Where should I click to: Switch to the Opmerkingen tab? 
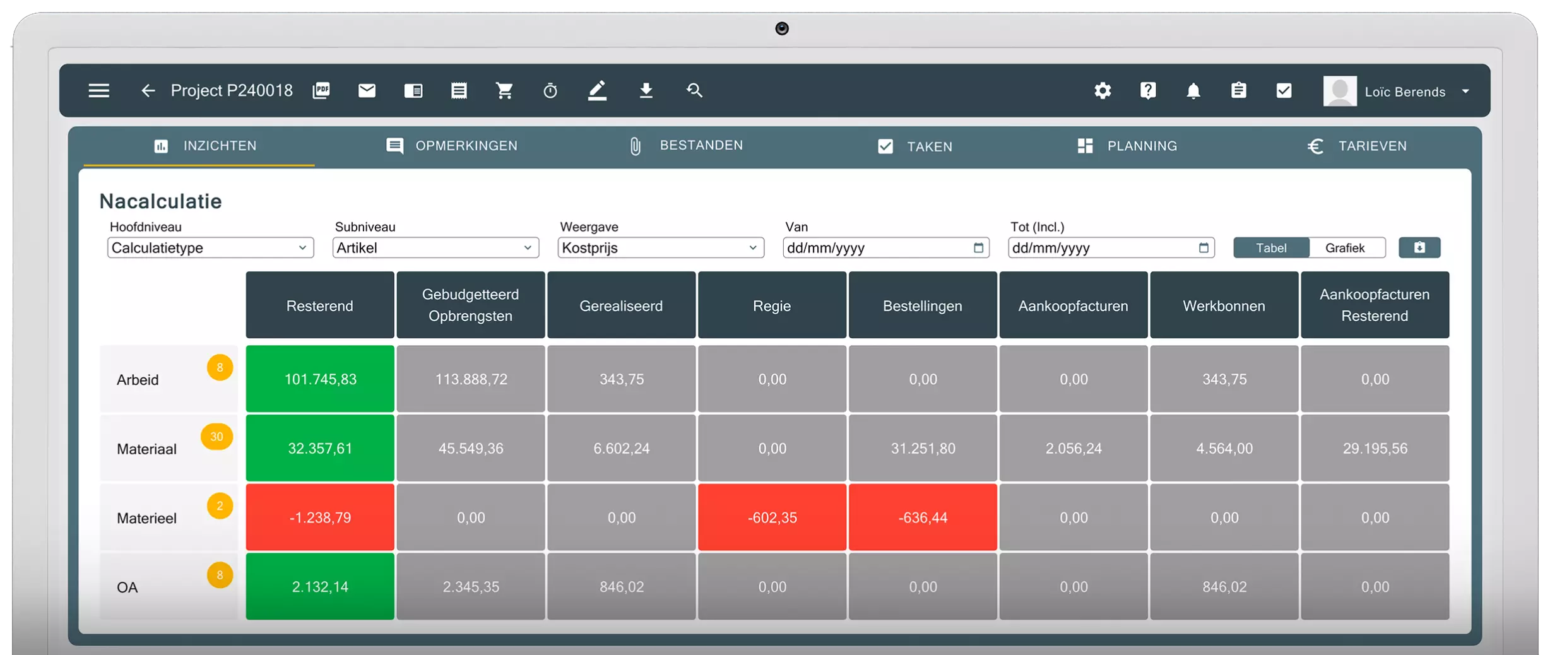pyautogui.click(x=452, y=146)
